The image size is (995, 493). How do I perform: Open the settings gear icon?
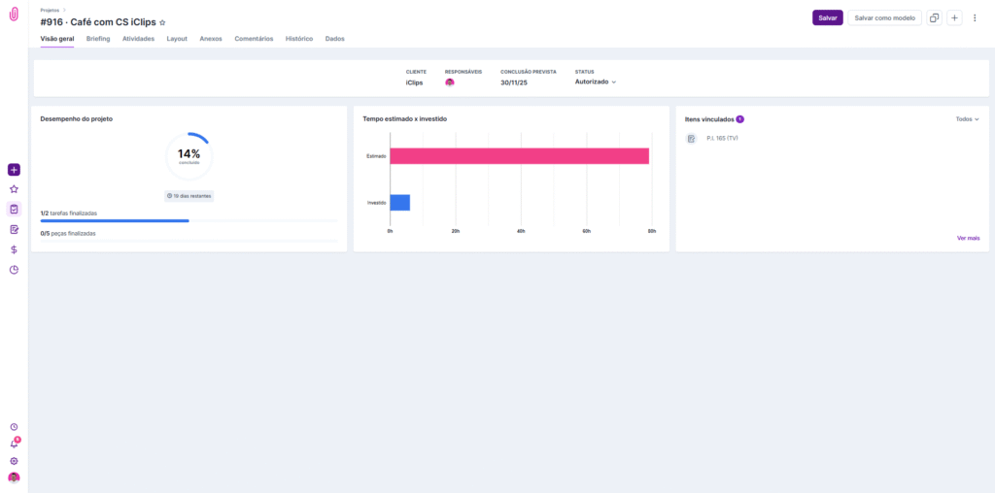click(x=14, y=461)
